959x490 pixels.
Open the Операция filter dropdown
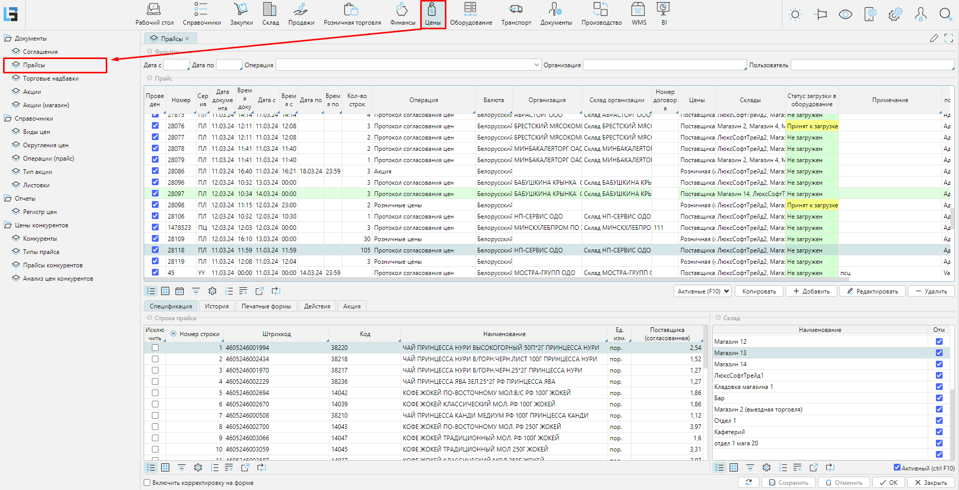click(537, 65)
